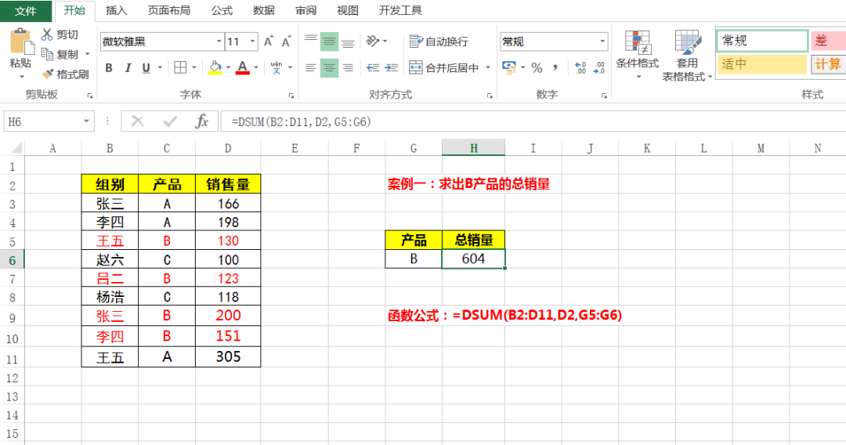Screen dimensions: 846x445
Task: Decrease decimal places
Action: [x=599, y=67]
